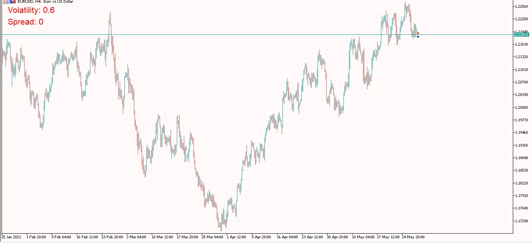
Task: Click the 10 May 04:00 time label
Action: pos(363,237)
